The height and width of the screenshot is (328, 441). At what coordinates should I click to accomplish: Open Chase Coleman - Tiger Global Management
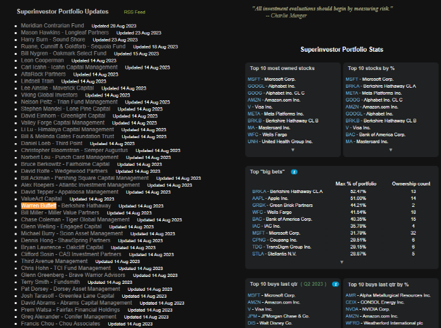75,220
